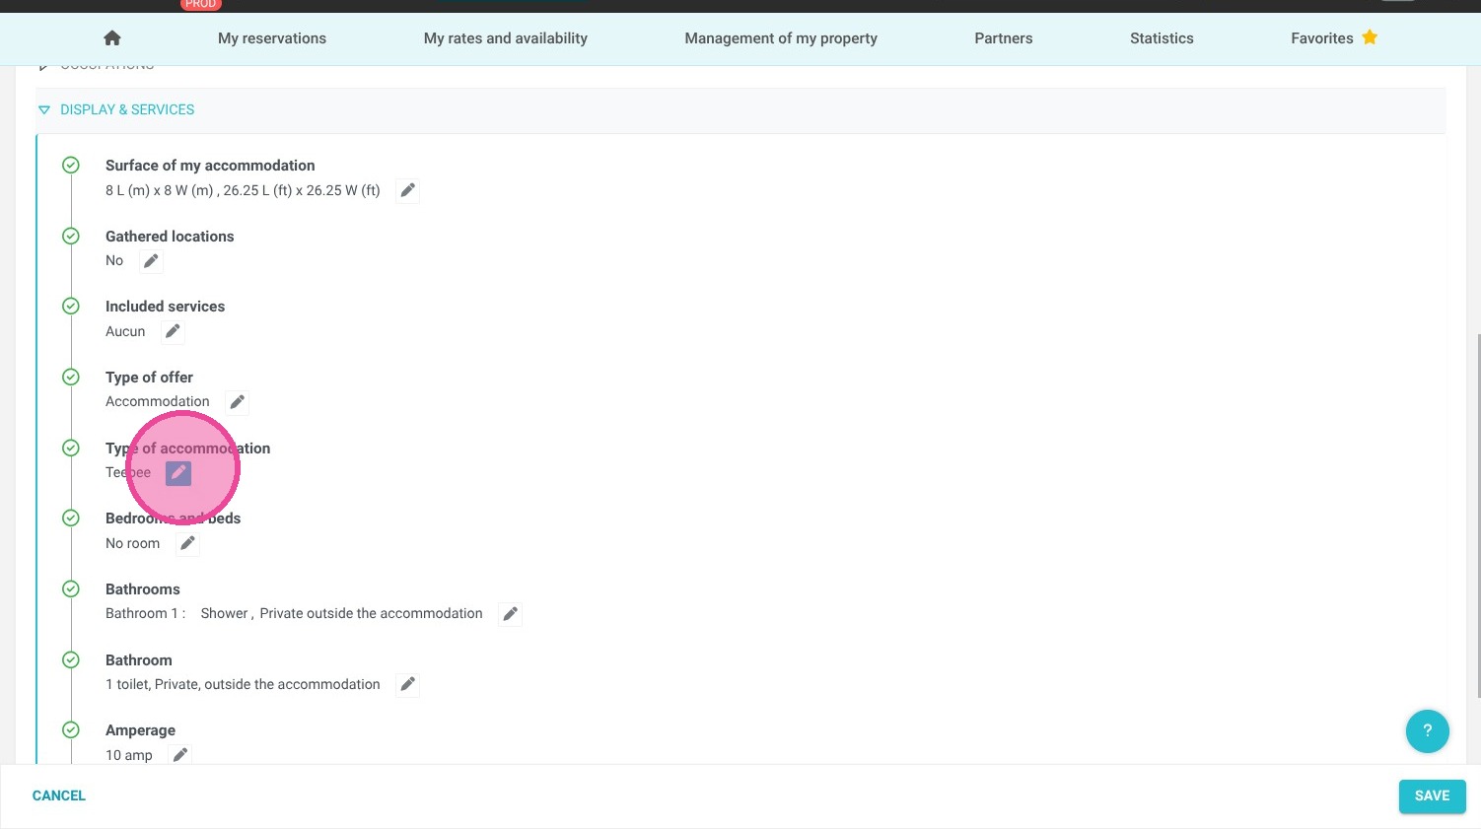Screen dimensions: 1481x829
Task: Click the No room value
Action: pyautogui.click(x=132, y=543)
